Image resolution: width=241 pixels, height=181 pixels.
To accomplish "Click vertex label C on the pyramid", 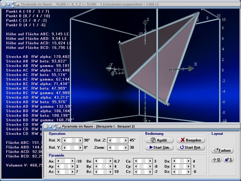I will (128, 80).
